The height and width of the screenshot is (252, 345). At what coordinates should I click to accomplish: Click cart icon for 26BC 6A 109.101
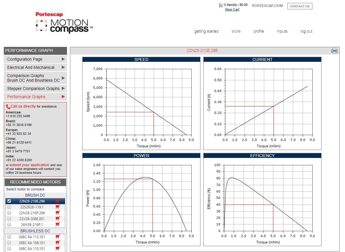[58, 243]
